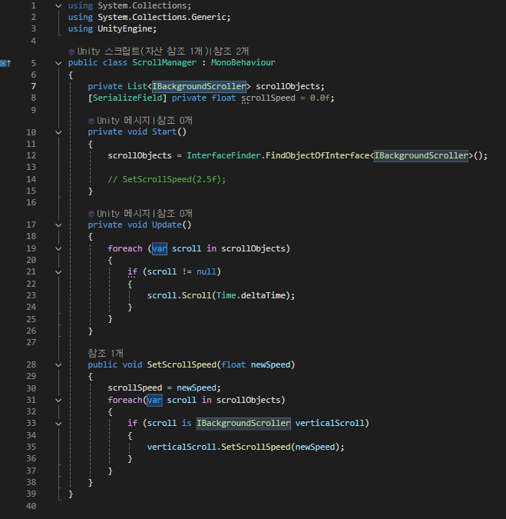Viewport: 506px width, 519px height.
Task: Click 'Unity 메시지' label above Update method
Action: click(124, 214)
